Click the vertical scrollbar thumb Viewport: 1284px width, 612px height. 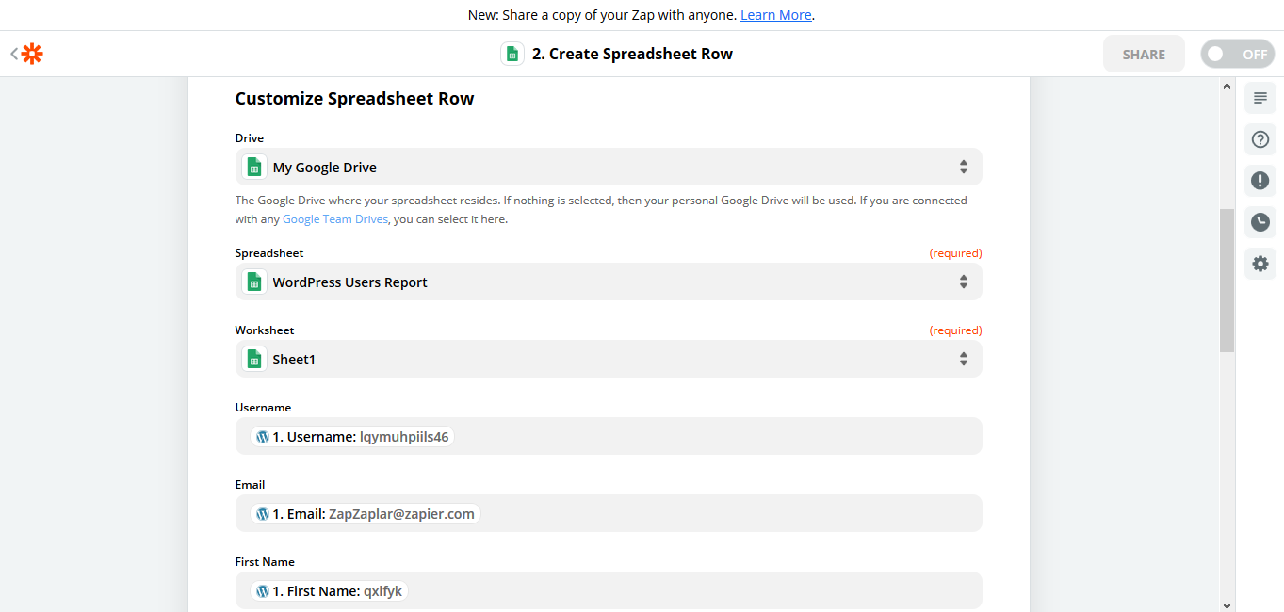point(1227,281)
